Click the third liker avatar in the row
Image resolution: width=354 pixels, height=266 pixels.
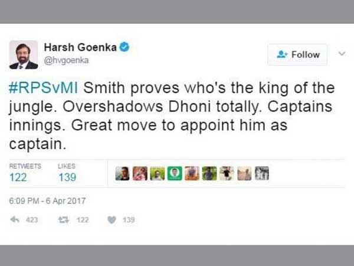157,173
